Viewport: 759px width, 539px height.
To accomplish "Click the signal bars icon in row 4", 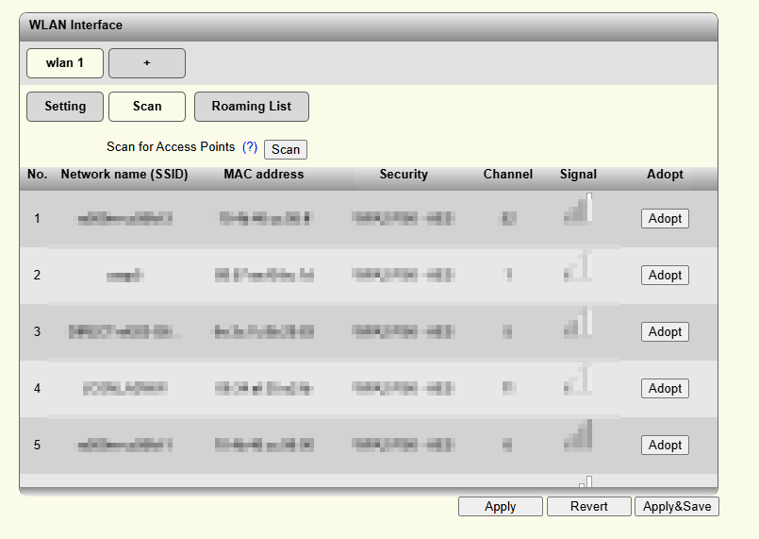I will pos(578,380).
